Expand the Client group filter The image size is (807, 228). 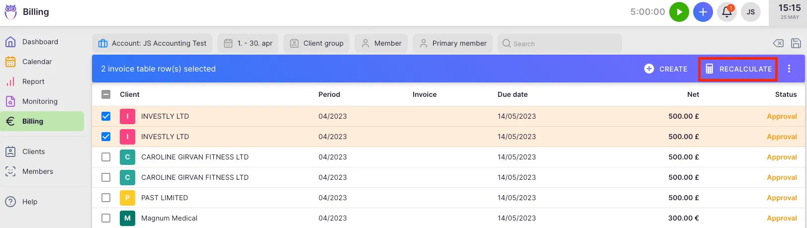coord(317,43)
